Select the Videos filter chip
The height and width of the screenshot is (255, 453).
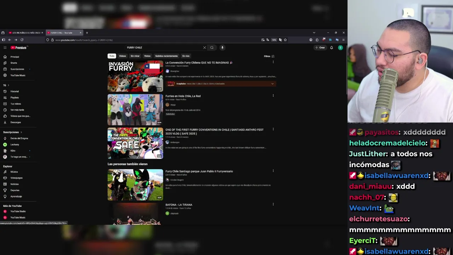[x=122, y=56]
